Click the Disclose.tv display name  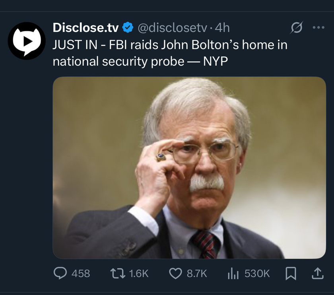[x=85, y=27]
